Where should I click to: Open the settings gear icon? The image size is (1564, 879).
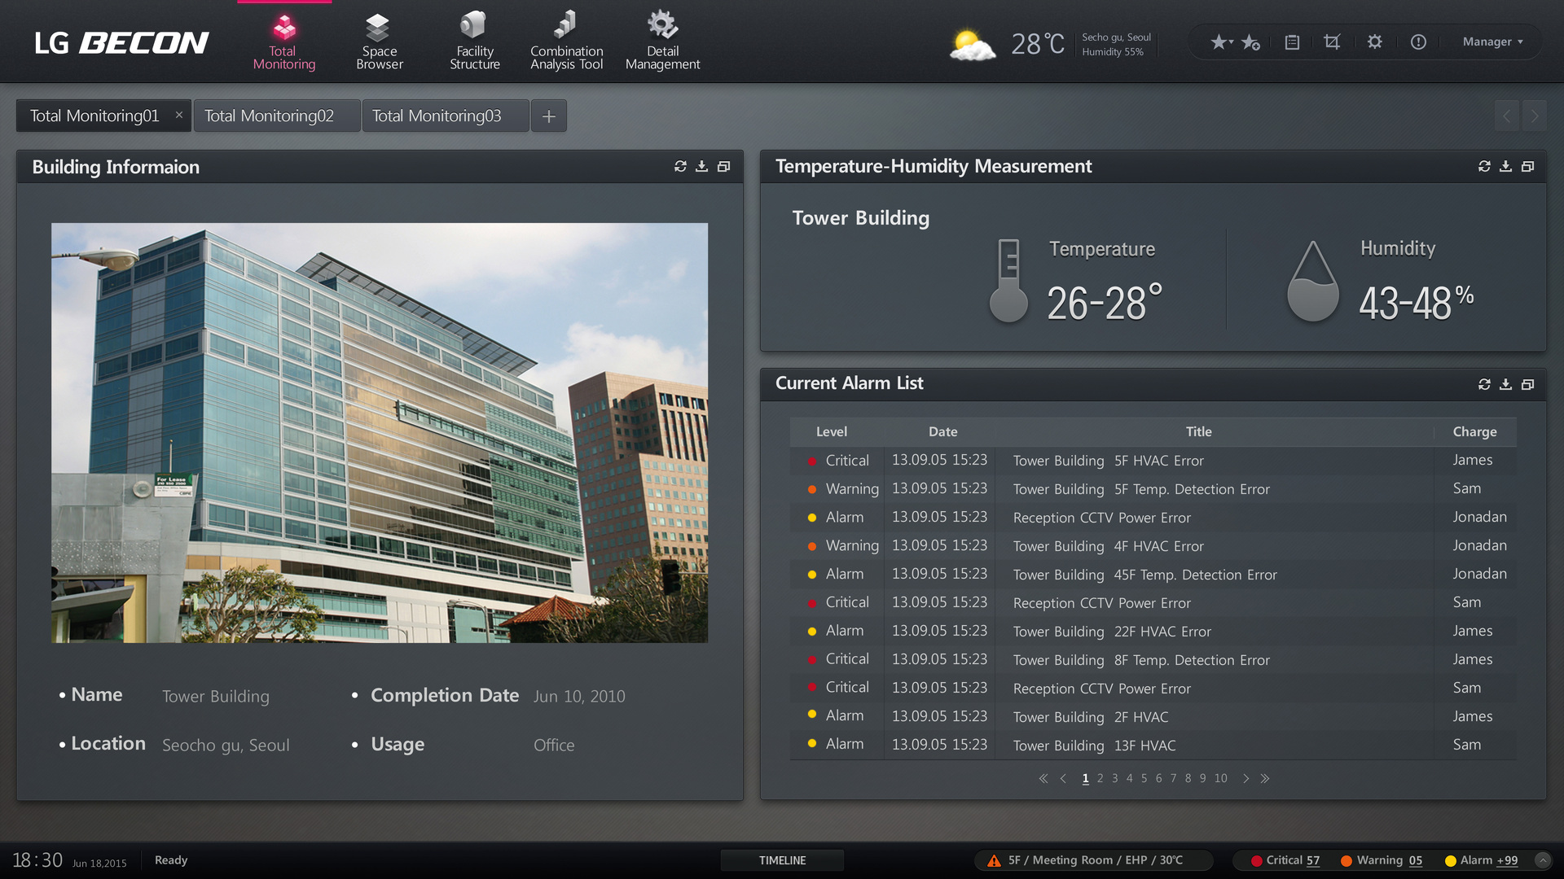[1375, 42]
